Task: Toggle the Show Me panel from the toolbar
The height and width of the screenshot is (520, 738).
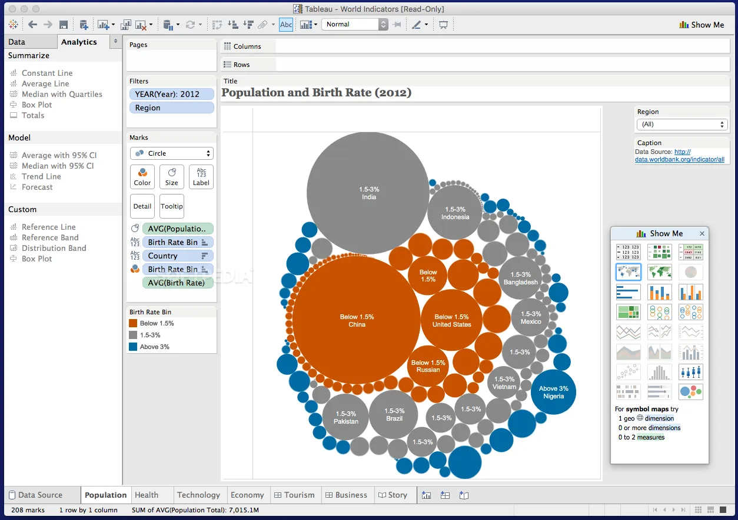Action: tap(702, 25)
